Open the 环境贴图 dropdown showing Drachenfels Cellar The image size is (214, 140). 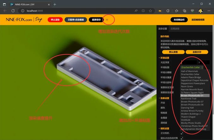click(x=192, y=67)
